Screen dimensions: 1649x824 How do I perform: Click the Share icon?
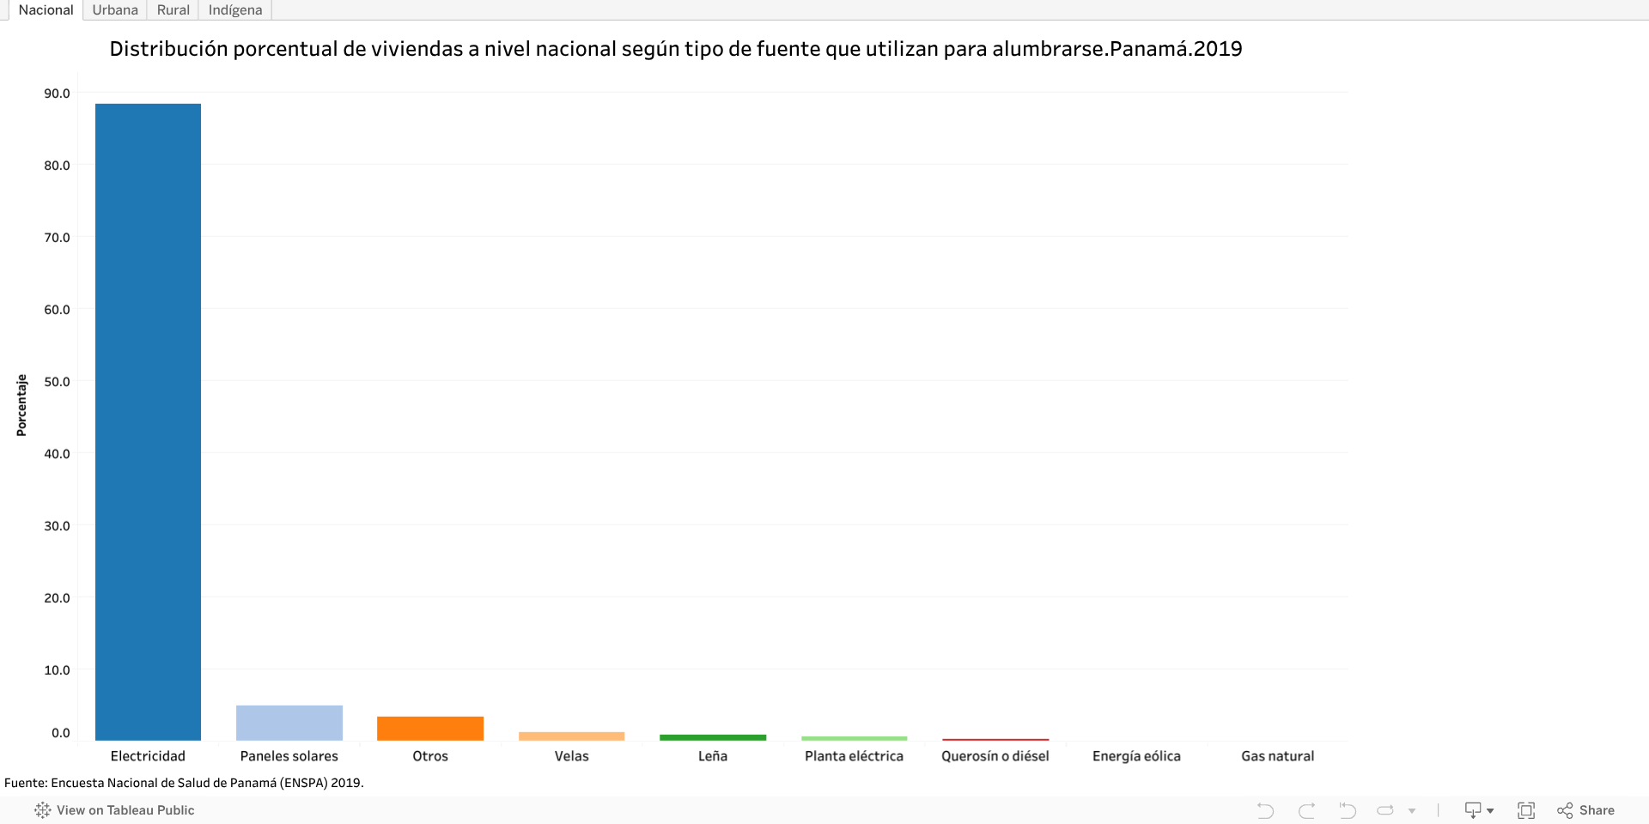[x=1565, y=810]
